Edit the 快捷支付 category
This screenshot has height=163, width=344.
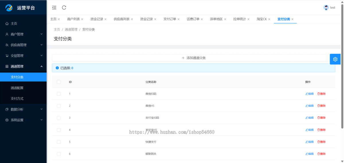click(309, 142)
